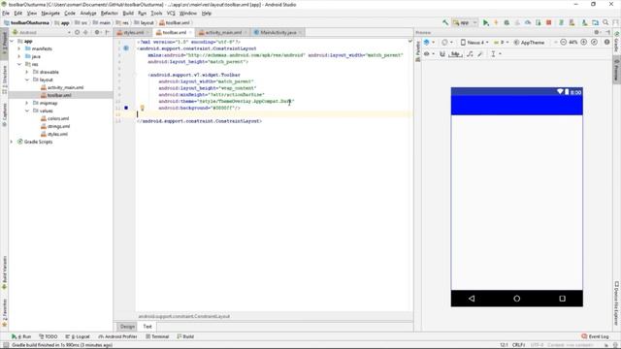Open the File menu
Screen dimensions: 621x349
click(6, 13)
